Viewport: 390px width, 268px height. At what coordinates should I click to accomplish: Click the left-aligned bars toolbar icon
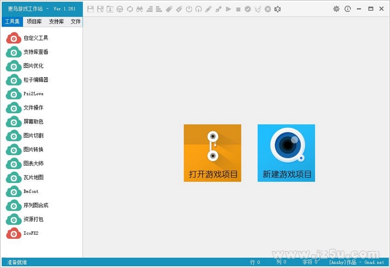[159, 9]
